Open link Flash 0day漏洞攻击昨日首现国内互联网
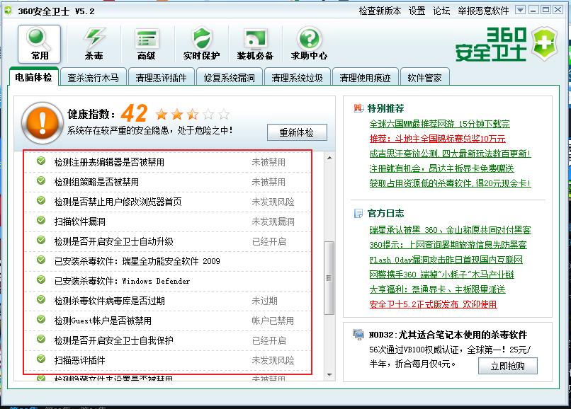Viewport: 571px width, 409px height. point(446,260)
